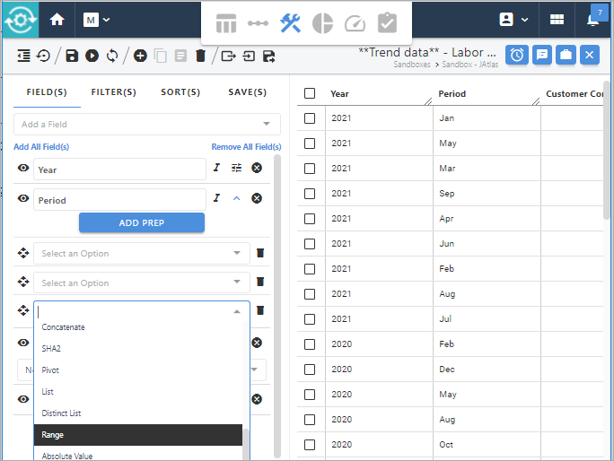Click the trash delete icon in toolbar

[x=200, y=56]
